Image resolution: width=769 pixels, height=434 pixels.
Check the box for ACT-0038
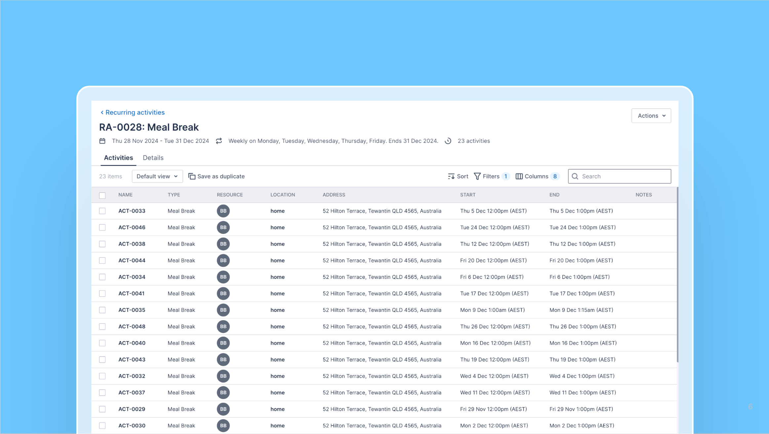click(102, 244)
